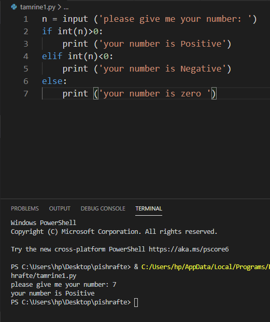270x322 pixels.
Task: Click line number 3 in the gutter
Action: (x=26, y=44)
